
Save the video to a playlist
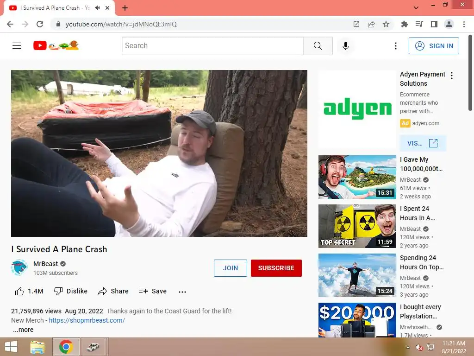[x=153, y=291]
